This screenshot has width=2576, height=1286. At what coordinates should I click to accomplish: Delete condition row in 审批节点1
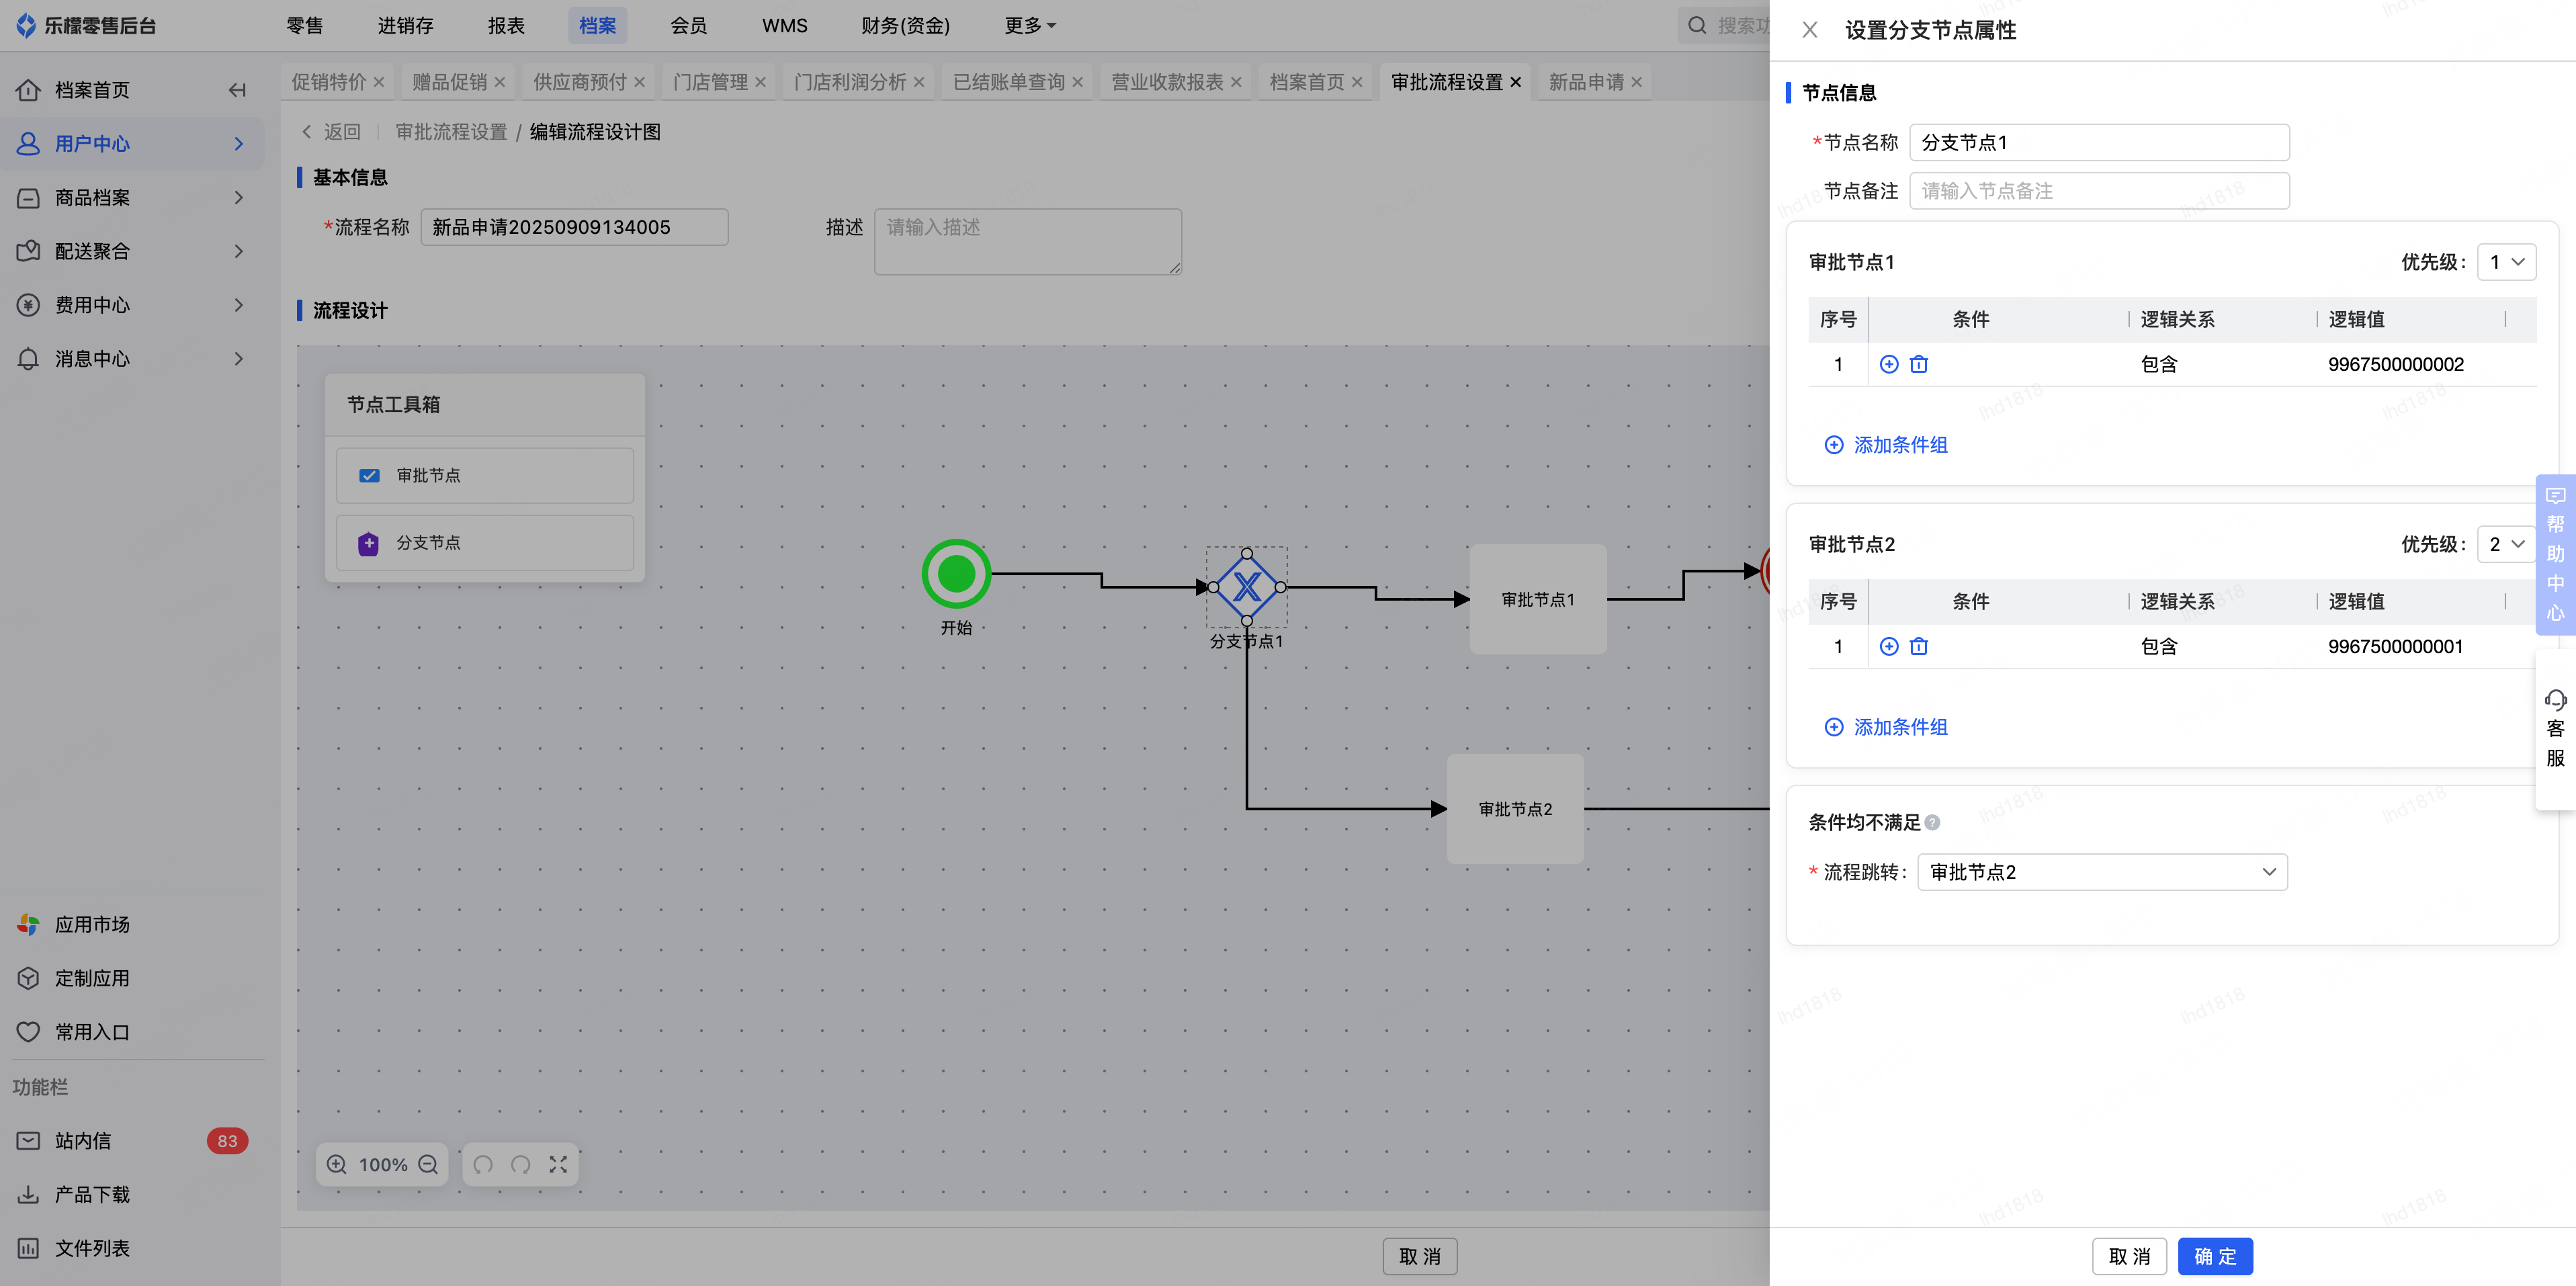(x=1918, y=364)
